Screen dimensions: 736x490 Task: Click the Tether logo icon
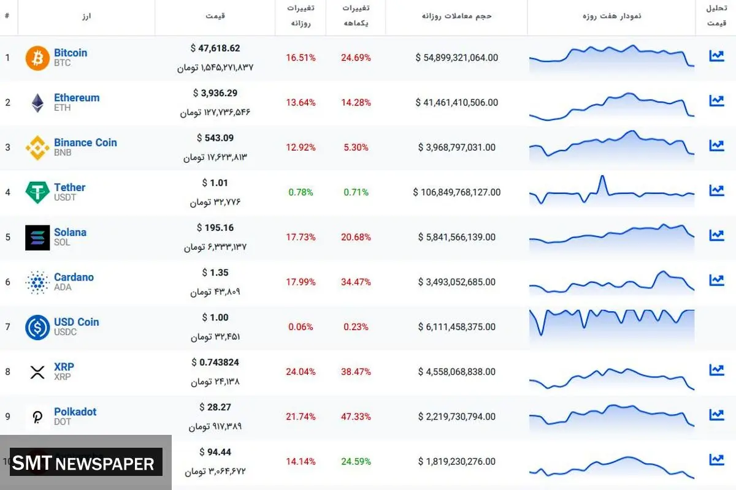37,192
